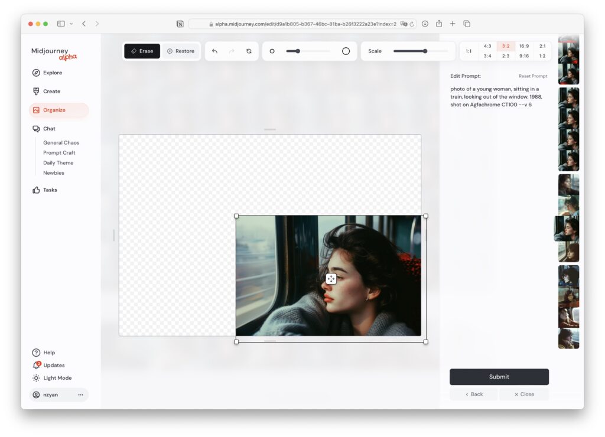Open the Safari sidebar dropdown chevron

[71, 24]
